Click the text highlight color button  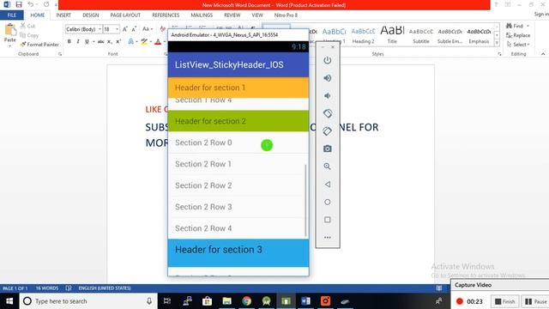coord(144,42)
